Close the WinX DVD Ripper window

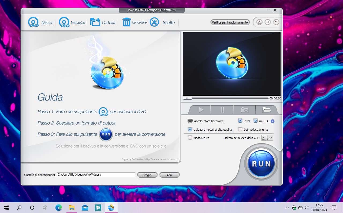(275, 10)
